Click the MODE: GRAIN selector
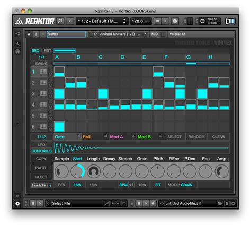The height and width of the screenshot is (226, 251). tap(180, 185)
